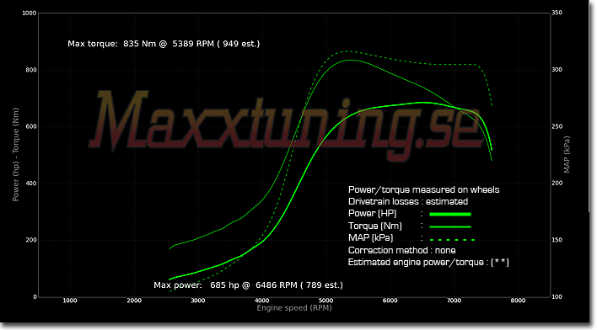Click the dashed MAP curve peak
597x330 pixels.
[347, 51]
